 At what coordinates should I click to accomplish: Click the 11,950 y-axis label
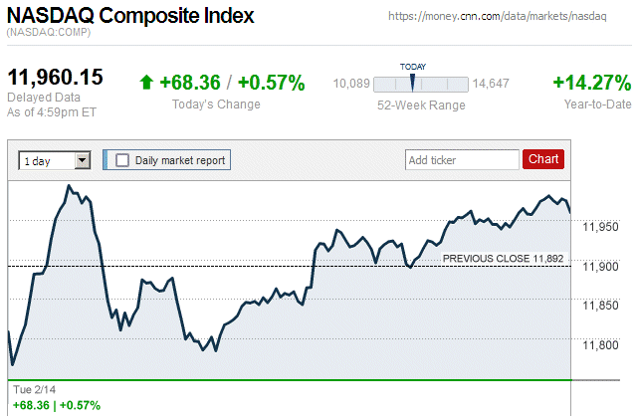point(600,227)
